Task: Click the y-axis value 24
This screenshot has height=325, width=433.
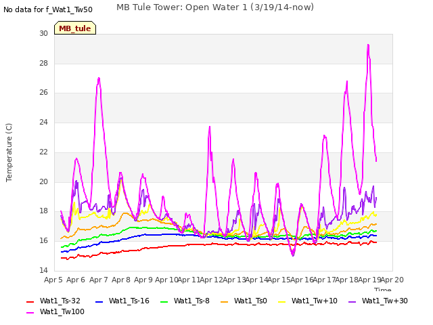Action: click(x=43, y=122)
